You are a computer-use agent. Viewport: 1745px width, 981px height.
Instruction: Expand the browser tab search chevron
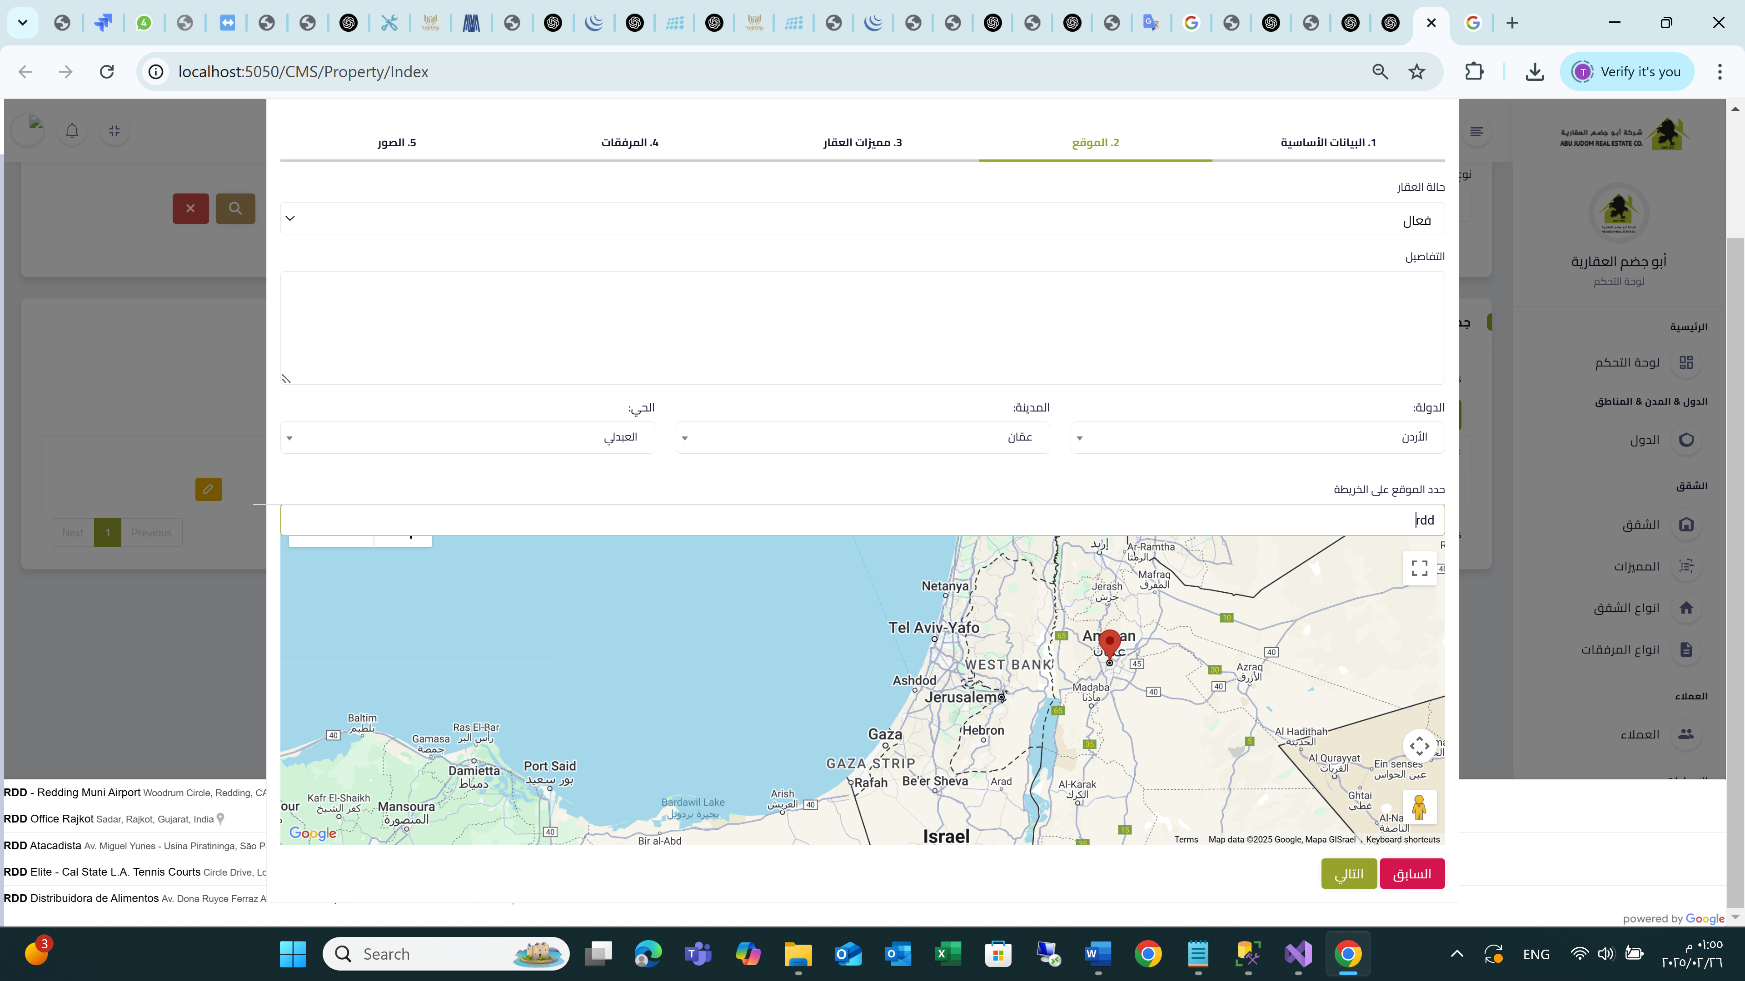click(22, 23)
